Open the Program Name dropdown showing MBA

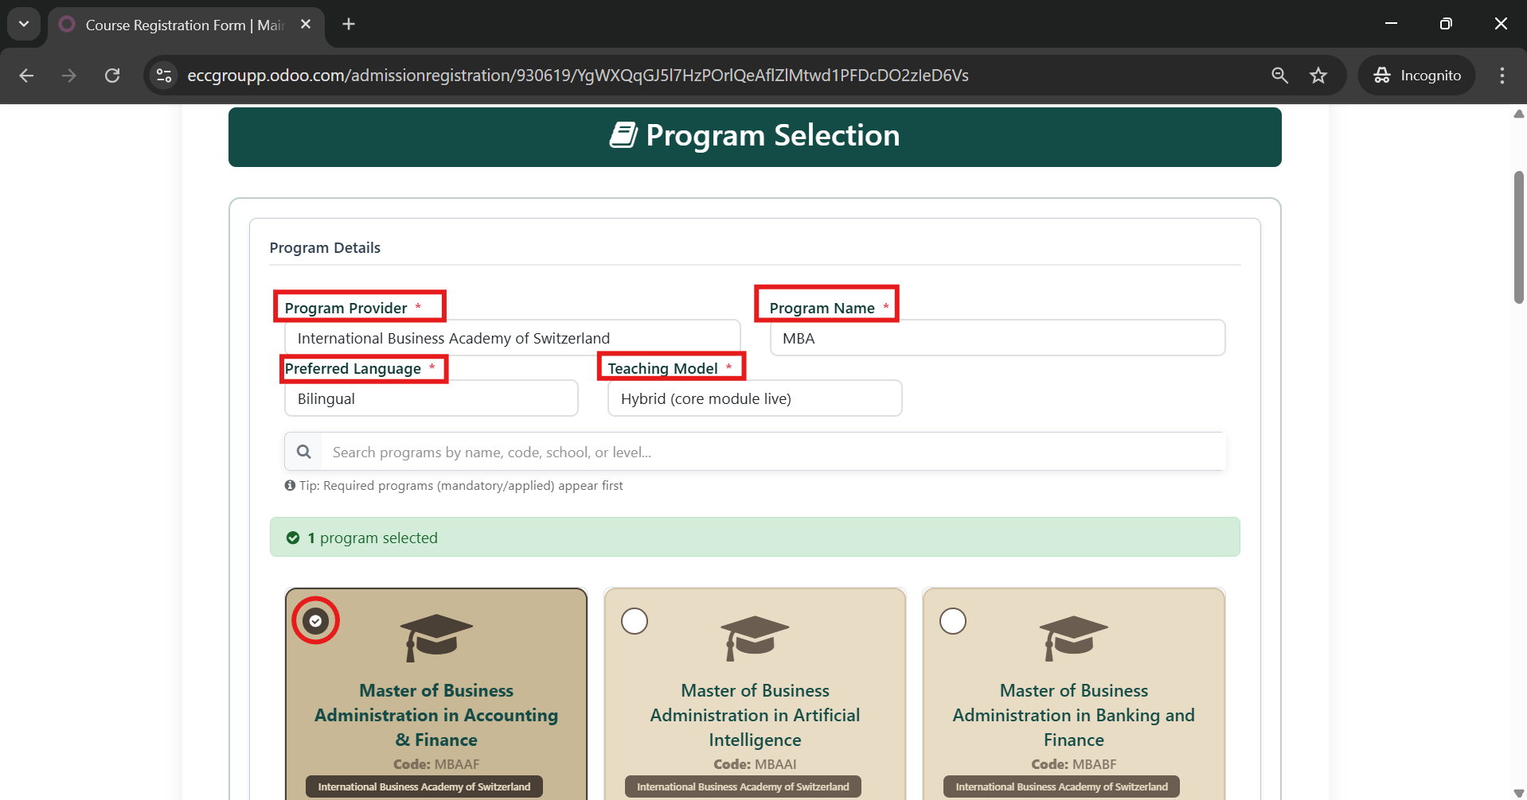click(x=997, y=338)
